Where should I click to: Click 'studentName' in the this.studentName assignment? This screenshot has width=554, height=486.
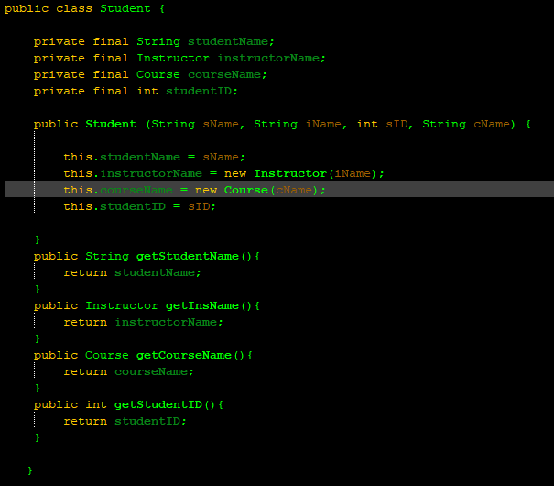[140, 157]
